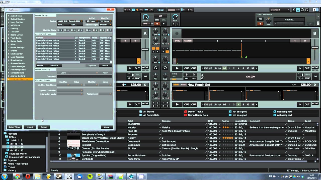The image size is (321, 180).
Task: Select File Management in Preferences sidebar
Action: tap(18, 70)
